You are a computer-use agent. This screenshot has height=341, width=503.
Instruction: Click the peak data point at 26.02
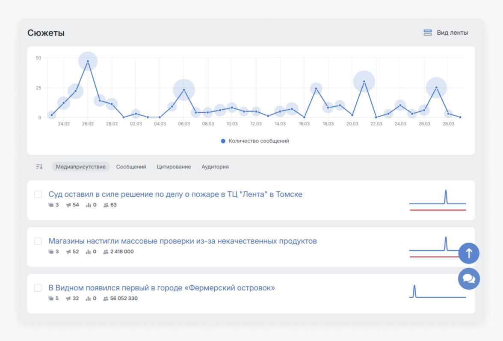pos(88,61)
